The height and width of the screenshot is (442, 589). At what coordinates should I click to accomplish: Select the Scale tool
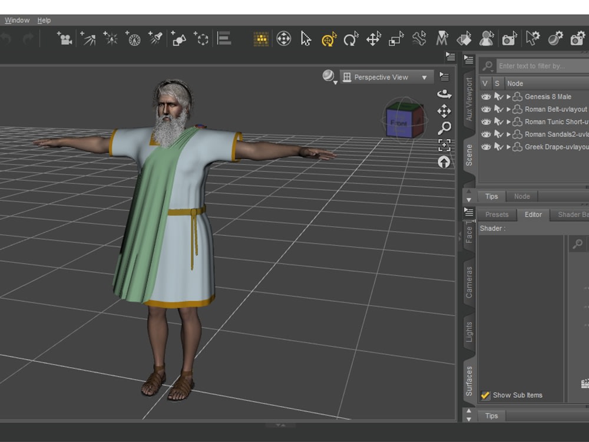(x=396, y=39)
